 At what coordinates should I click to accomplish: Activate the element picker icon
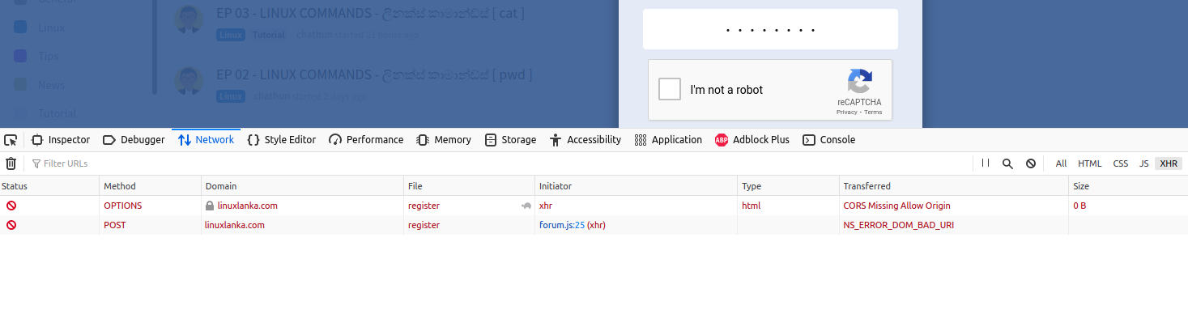tap(11, 140)
